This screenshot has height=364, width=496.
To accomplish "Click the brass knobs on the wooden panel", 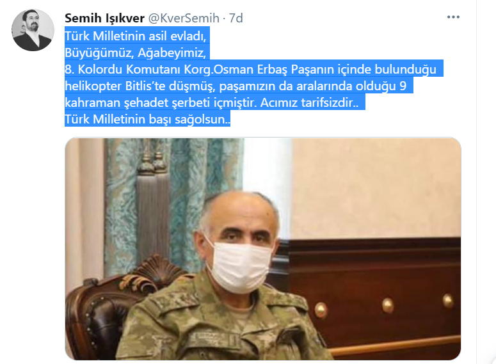I will click(387, 305).
